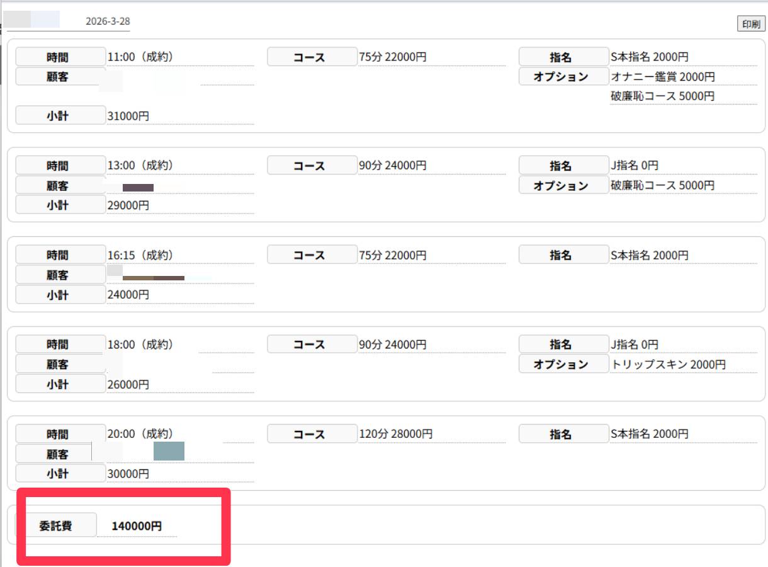Click the 2026-3-28 date field
768x567 pixels.
click(x=108, y=21)
